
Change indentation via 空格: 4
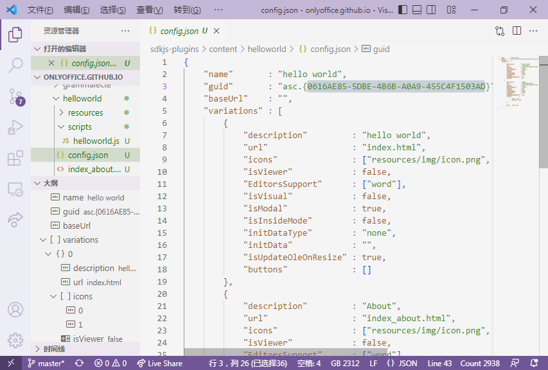click(309, 364)
